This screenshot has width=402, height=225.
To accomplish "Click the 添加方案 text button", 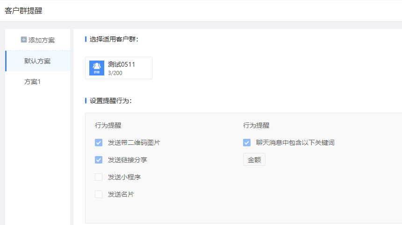I will point(42,40).
